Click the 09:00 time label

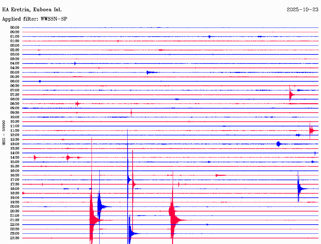click(15, 108)
